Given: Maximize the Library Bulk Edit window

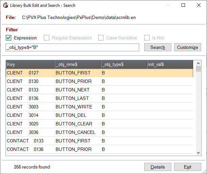Looking at the screenshot, I should [183, 5].
